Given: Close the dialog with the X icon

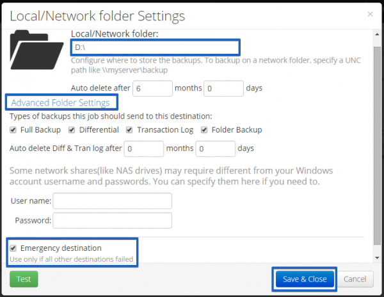Looking at the screenshot, I should click(x=370, y=14).
